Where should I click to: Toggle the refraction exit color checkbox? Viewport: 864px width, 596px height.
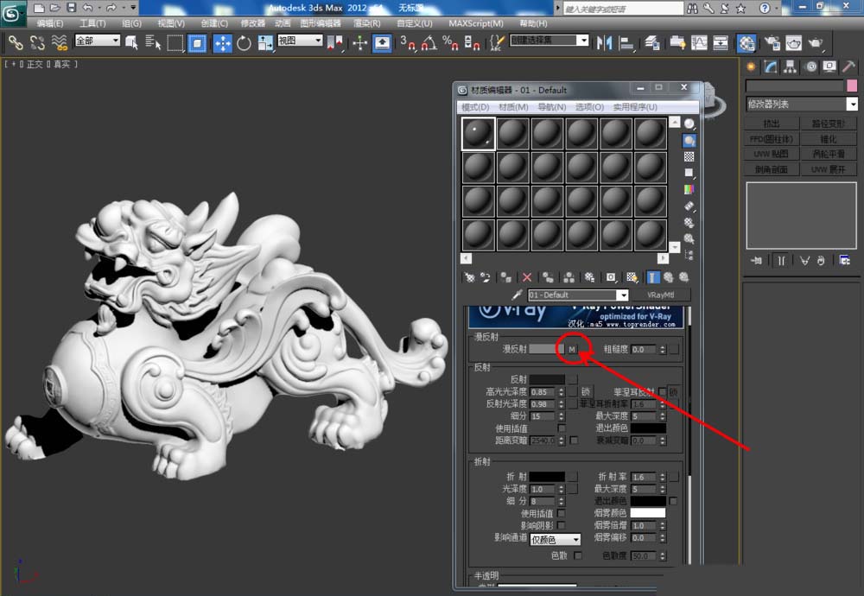[x=673, y=501]
